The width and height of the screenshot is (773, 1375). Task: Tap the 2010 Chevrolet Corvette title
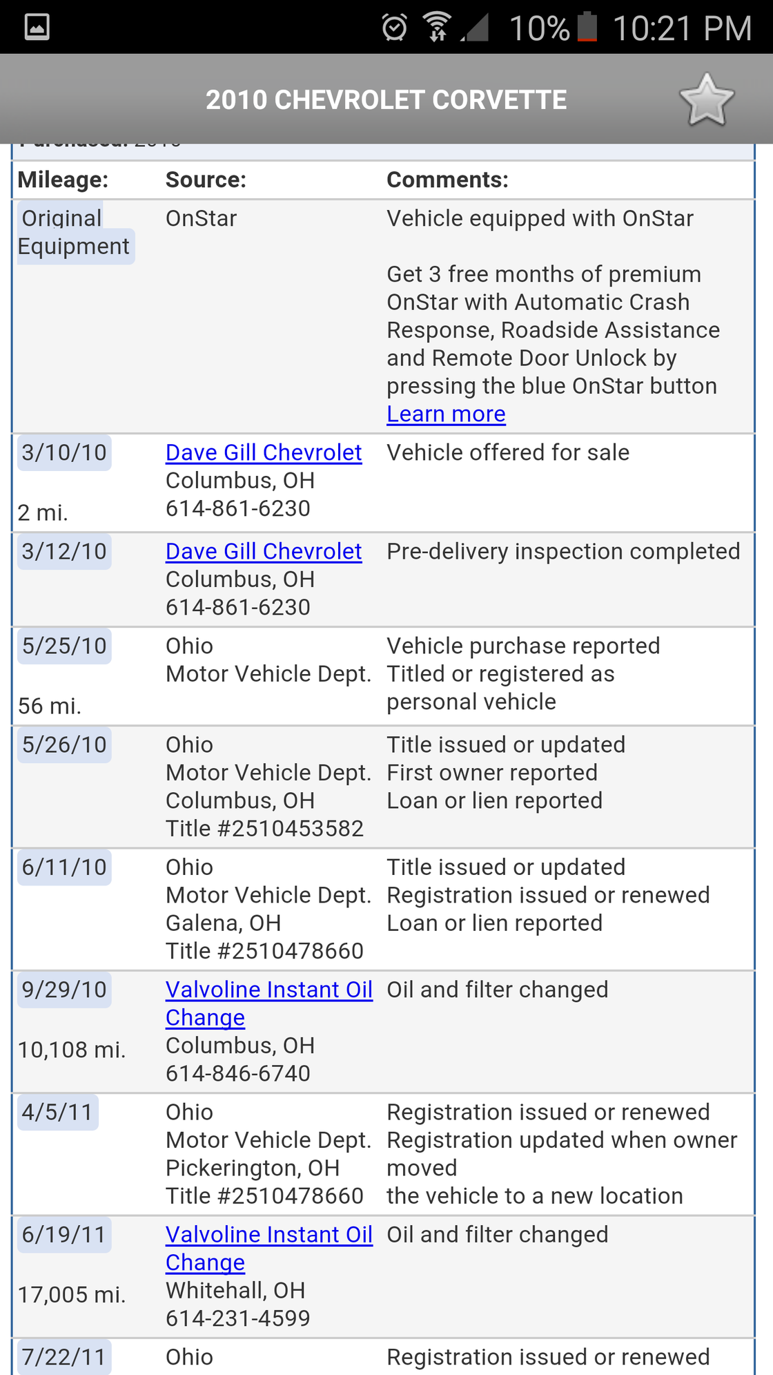point(386,100)
